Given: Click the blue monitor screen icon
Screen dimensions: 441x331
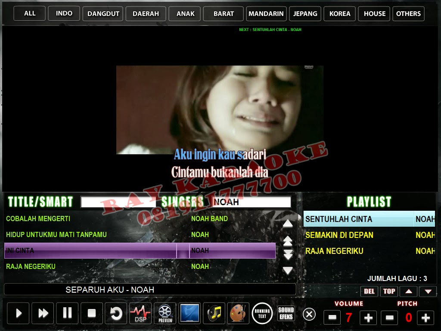Looking at the screenshot, I should pos(189,313).
